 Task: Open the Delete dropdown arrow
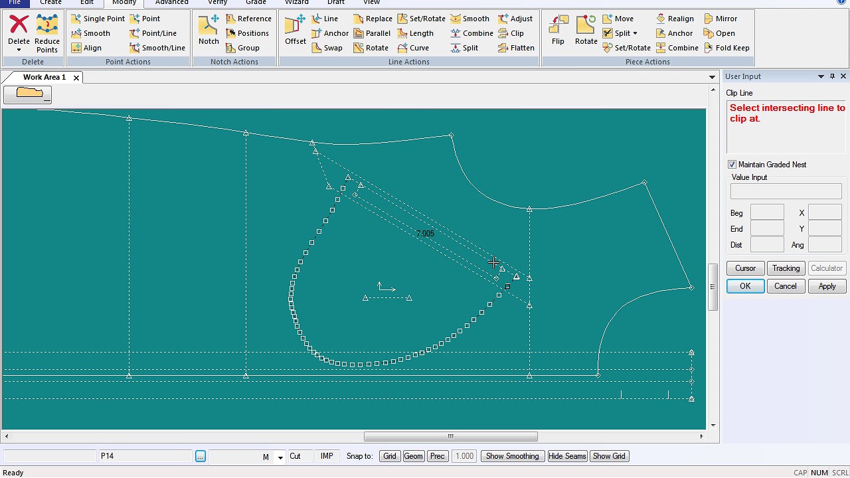pyautogui.click(x=19, y=50)
